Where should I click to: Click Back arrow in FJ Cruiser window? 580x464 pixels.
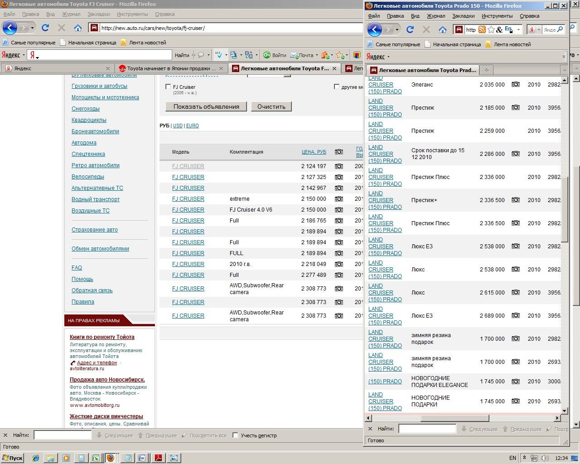tap(10, 28)
